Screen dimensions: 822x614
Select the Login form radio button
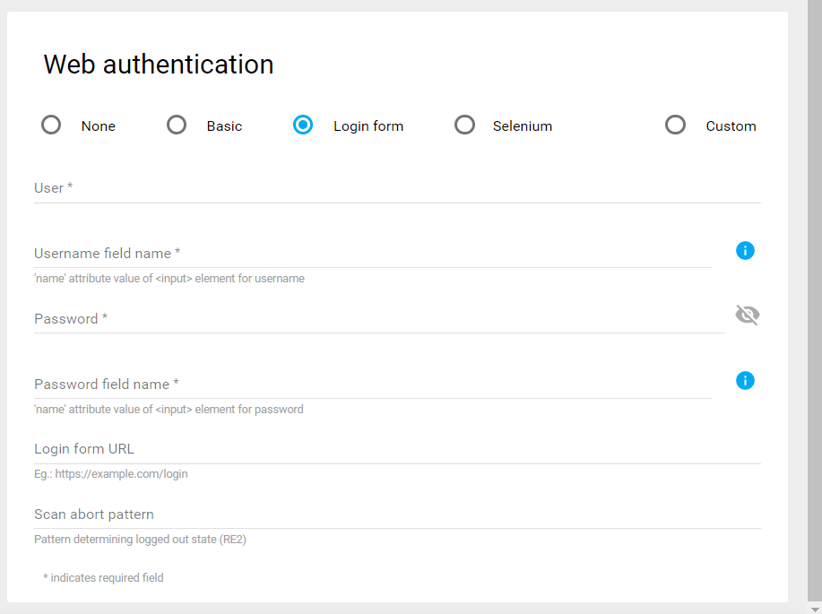[x=303, y=125]
